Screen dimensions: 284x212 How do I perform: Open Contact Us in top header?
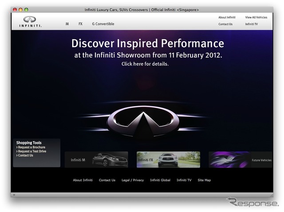(225, 24)
